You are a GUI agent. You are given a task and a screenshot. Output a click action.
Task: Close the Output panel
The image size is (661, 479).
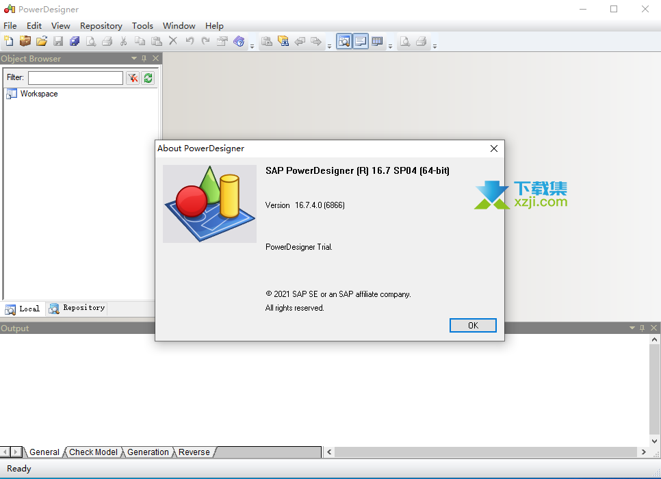[654, 328]
